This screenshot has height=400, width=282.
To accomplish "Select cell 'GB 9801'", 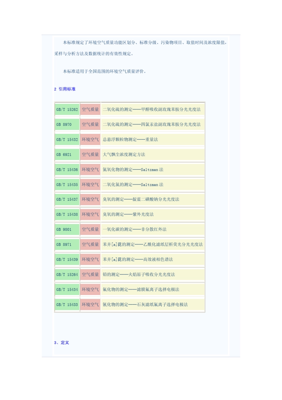I will pos(67,230).
